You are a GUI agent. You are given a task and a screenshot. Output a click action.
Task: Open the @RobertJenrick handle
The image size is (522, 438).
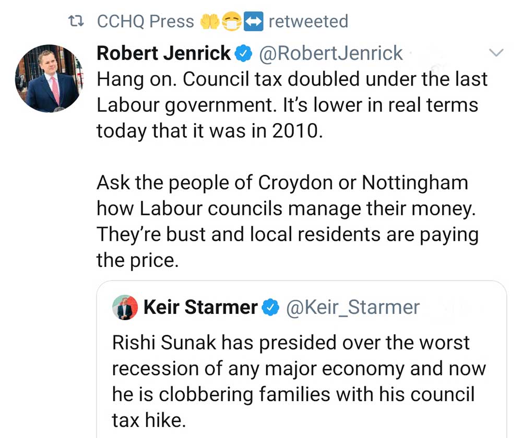click(x=330, y=53)
